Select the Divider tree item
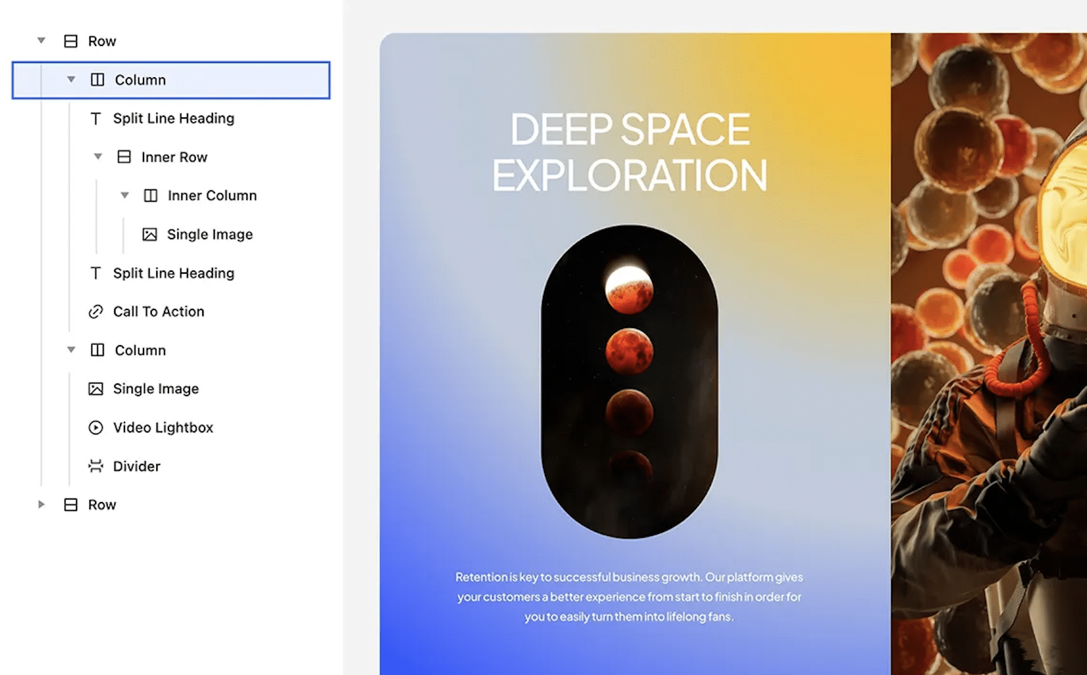Image resolution: width=1087 pixels, height=675 pixels. click(x=137, y=466)
